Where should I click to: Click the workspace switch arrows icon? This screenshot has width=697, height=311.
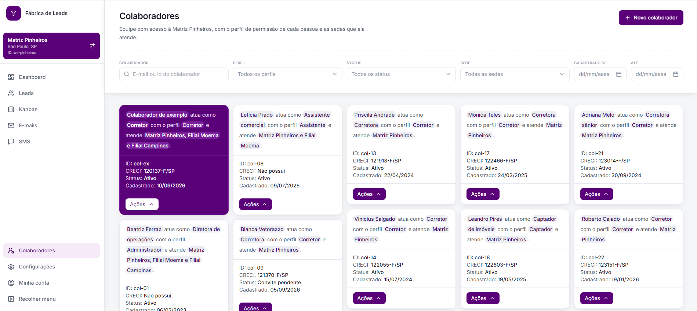point(92,46)
